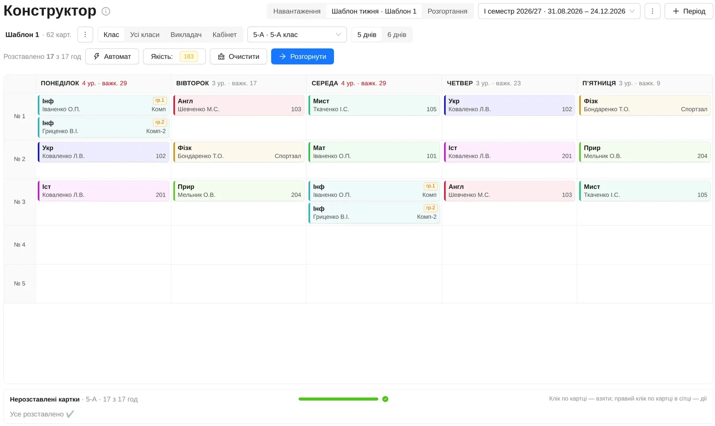Select Friday's Прир card in room 204
This screenshot has height=426, width=715.
[645, 152]
